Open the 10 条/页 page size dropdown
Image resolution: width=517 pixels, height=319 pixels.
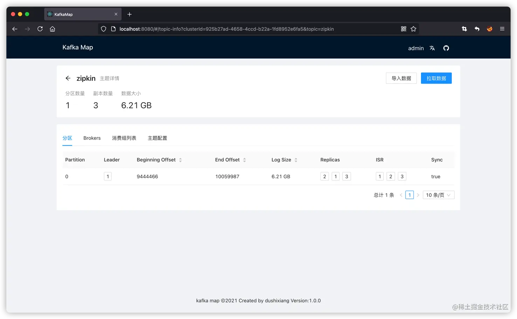(x=439, y=195)
